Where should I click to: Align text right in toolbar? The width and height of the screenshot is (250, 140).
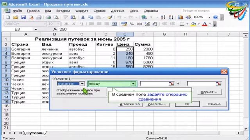pyautogui.click(x=107, y=24)
